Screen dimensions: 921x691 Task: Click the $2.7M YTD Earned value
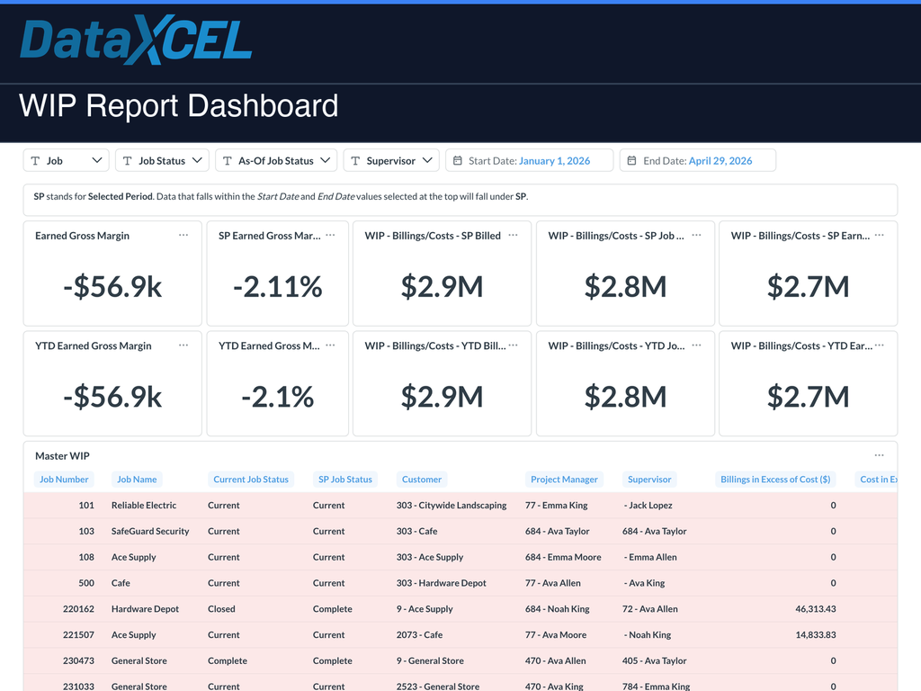[x=809, y=397]
